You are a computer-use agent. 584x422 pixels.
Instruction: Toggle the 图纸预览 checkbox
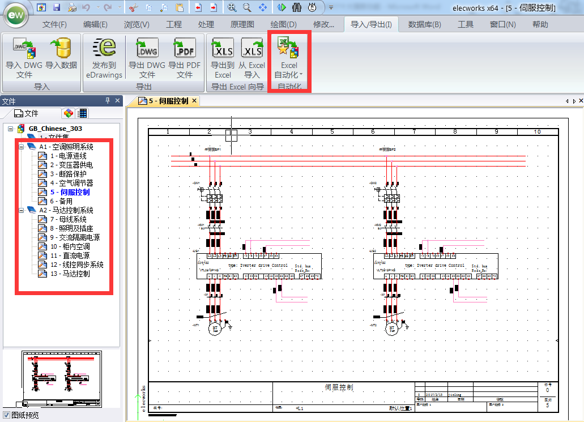point(6,415)
